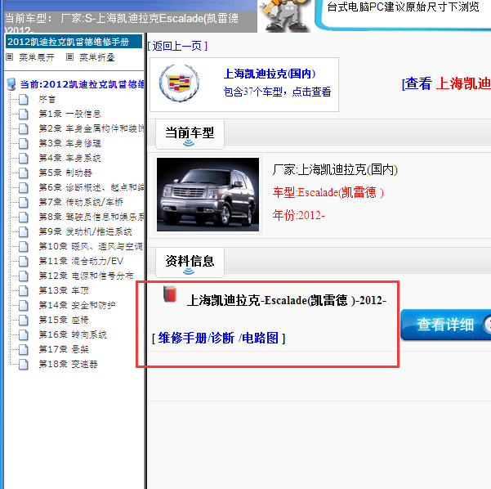Click the tree root computer icon
The height and width of the screenshot is (489, 491).
[x=11, y=84]
